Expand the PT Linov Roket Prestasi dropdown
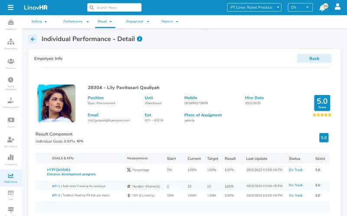 pos(254,7)
